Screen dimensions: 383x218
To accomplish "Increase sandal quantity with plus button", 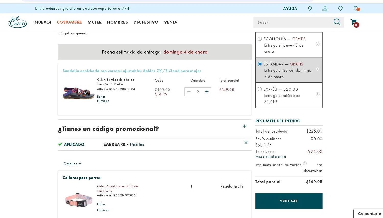I will click(207, 92).
